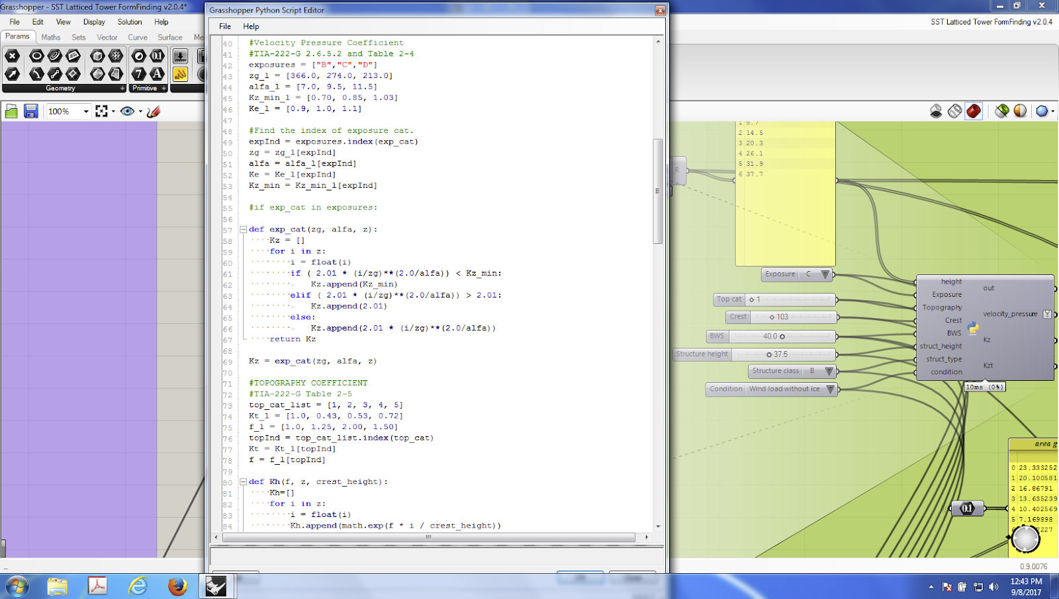Click the Crest slider handle at 103
The height and width of the screenshot is (599, 1059).
pos(772,317)
